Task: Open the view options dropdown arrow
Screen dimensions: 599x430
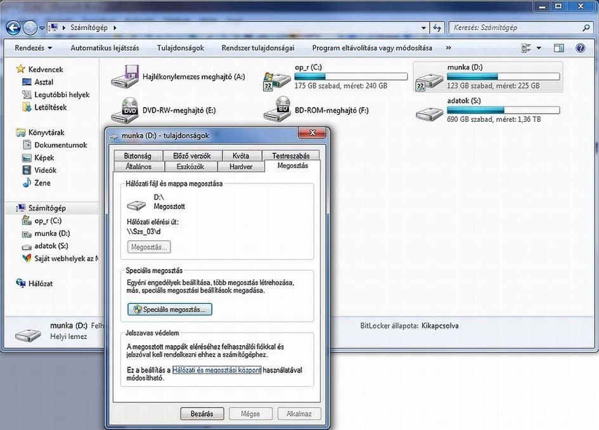Action: [539, 48]
